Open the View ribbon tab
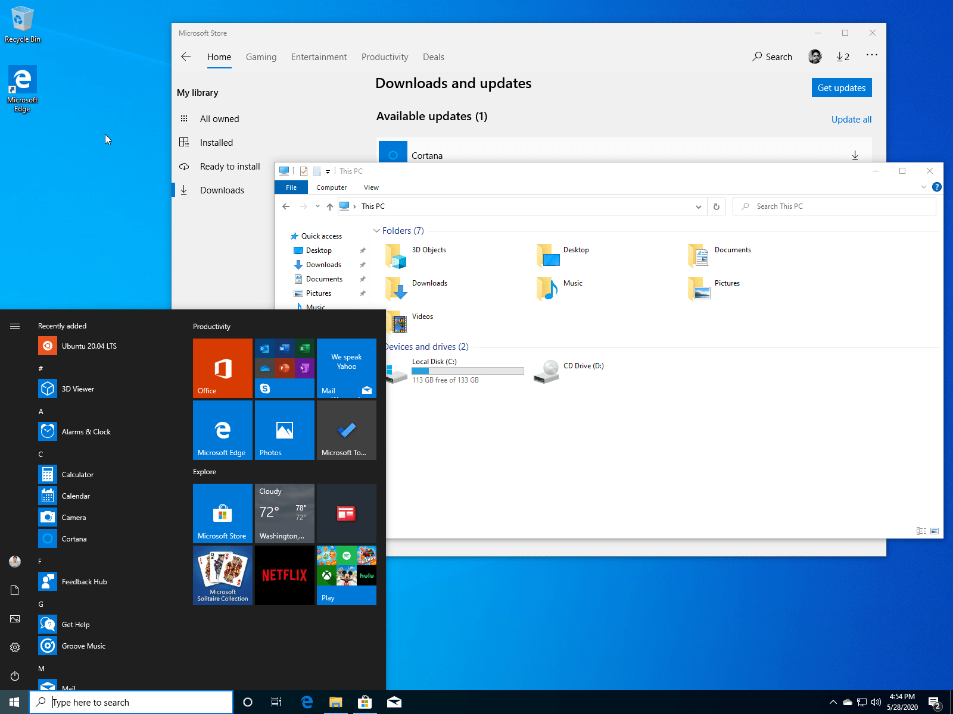 coord(371,187)
